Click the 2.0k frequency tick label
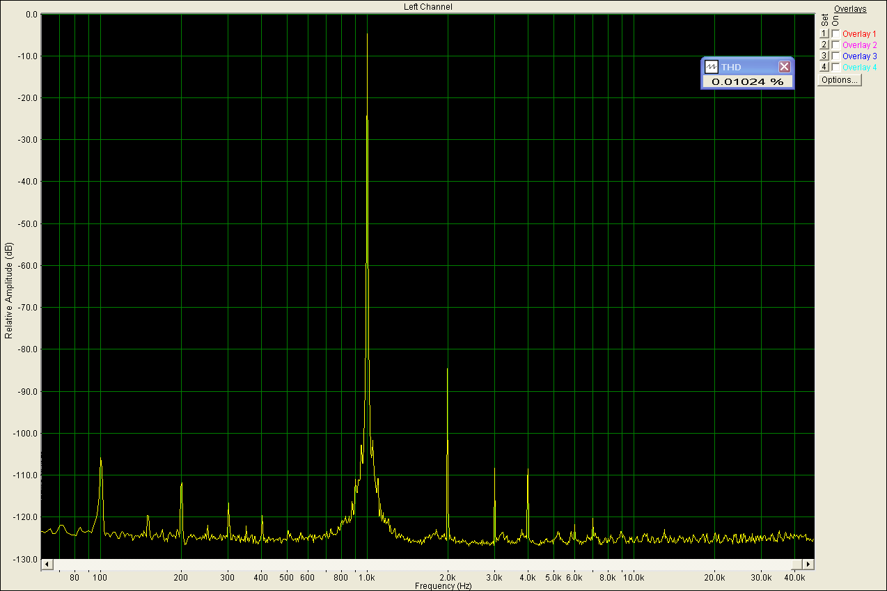887x591 pixels. tap(448, 578)
